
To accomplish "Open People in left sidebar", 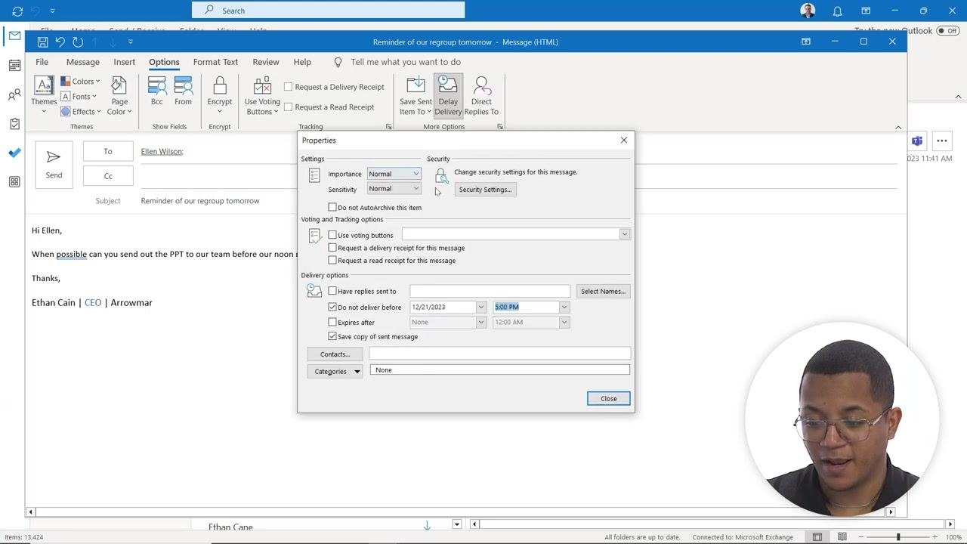I will coord(14,94).
